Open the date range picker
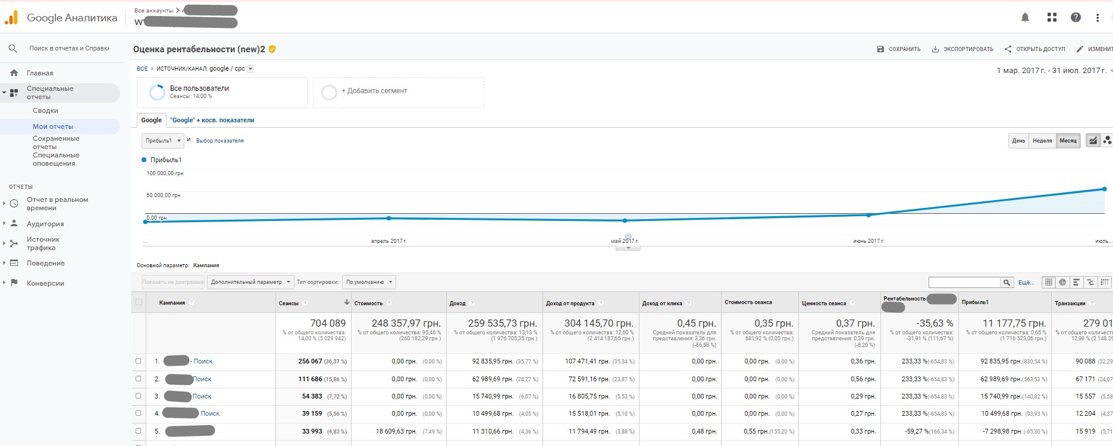Screen dimensions: 1113x446 pyautogui.click(x=1054, y=71)
